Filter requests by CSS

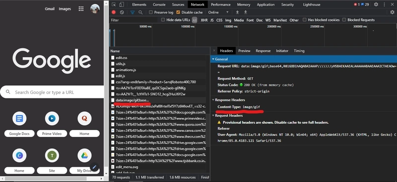[219, 20]
